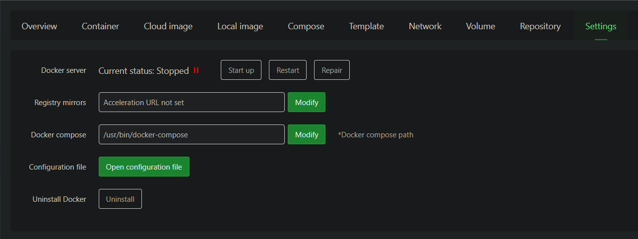
Task: Select the Settings tab
Action: click(x=601, y=26)
